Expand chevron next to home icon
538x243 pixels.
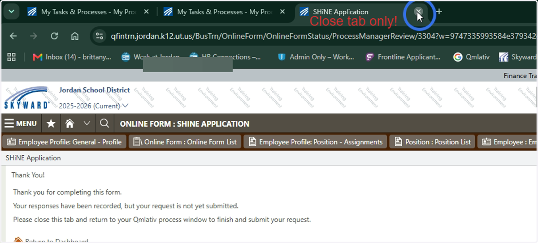coord(87,124)
